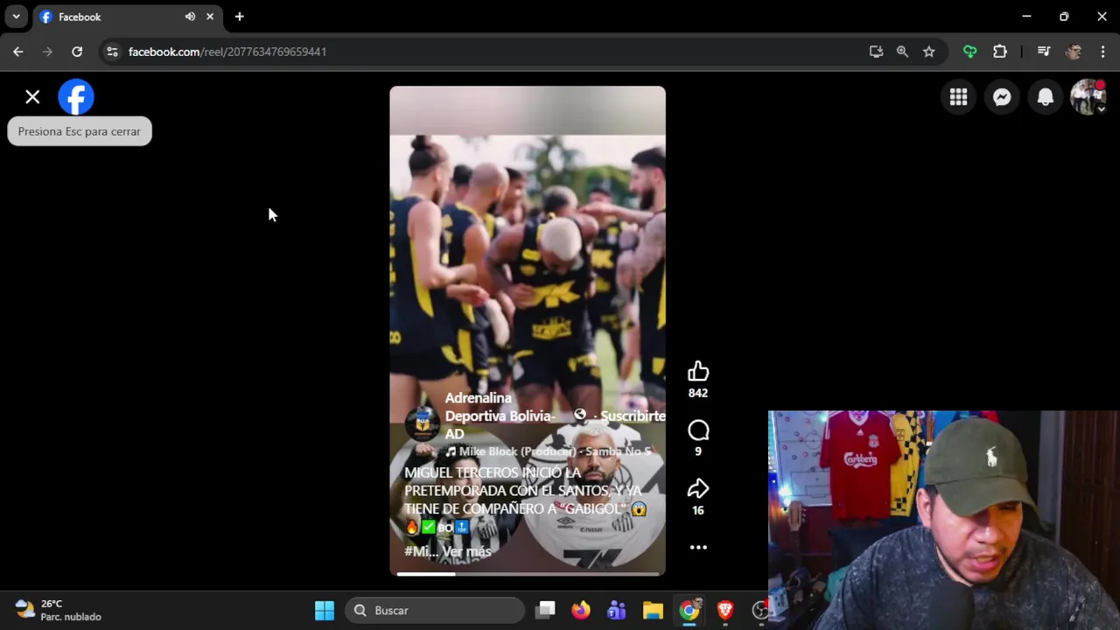Open Brave browser from taskbar
The height and width of the screenshot is (630, 1120).
tap(725, 611)
